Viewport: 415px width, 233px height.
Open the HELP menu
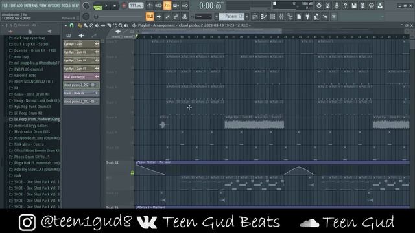75,5
